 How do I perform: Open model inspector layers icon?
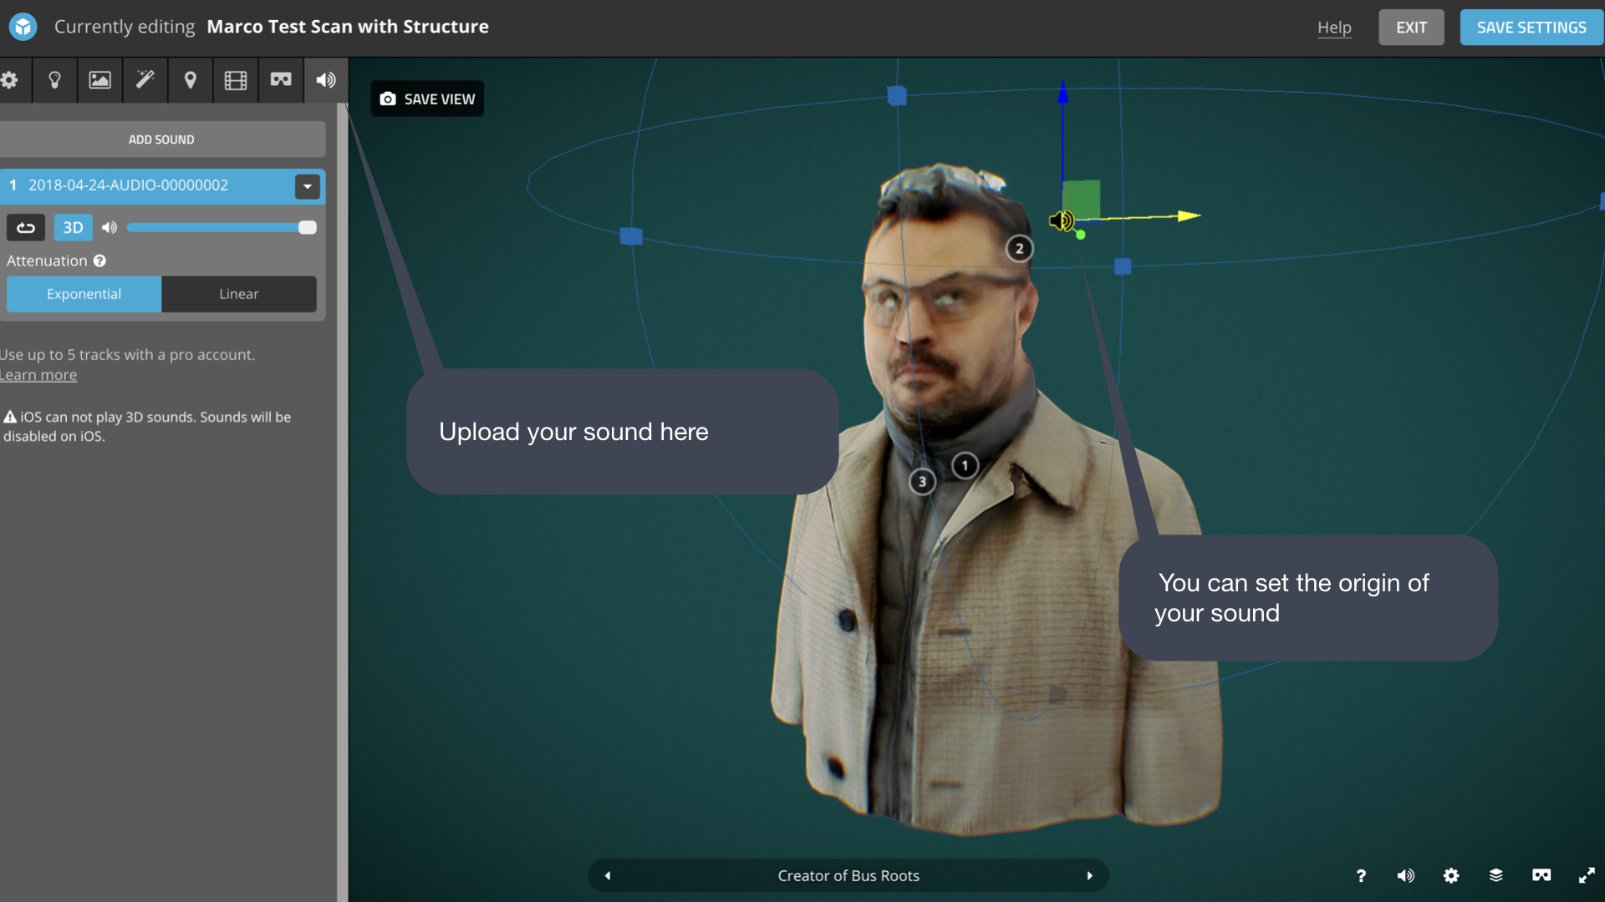(1496, 875)
